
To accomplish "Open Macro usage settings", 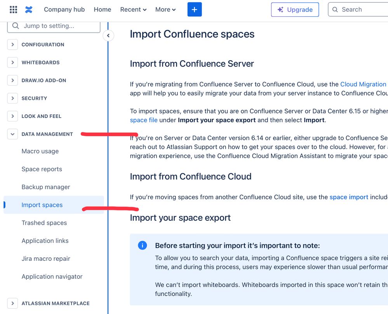I will (40, 151).
